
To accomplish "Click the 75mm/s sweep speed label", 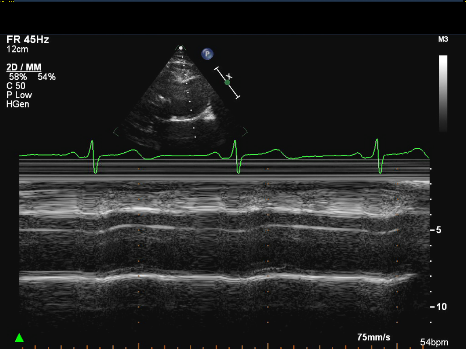I will click(373, 337).
